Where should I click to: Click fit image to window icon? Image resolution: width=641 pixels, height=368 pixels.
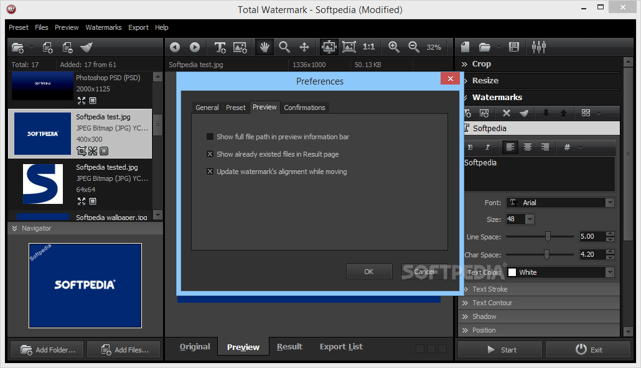[329, 47]
